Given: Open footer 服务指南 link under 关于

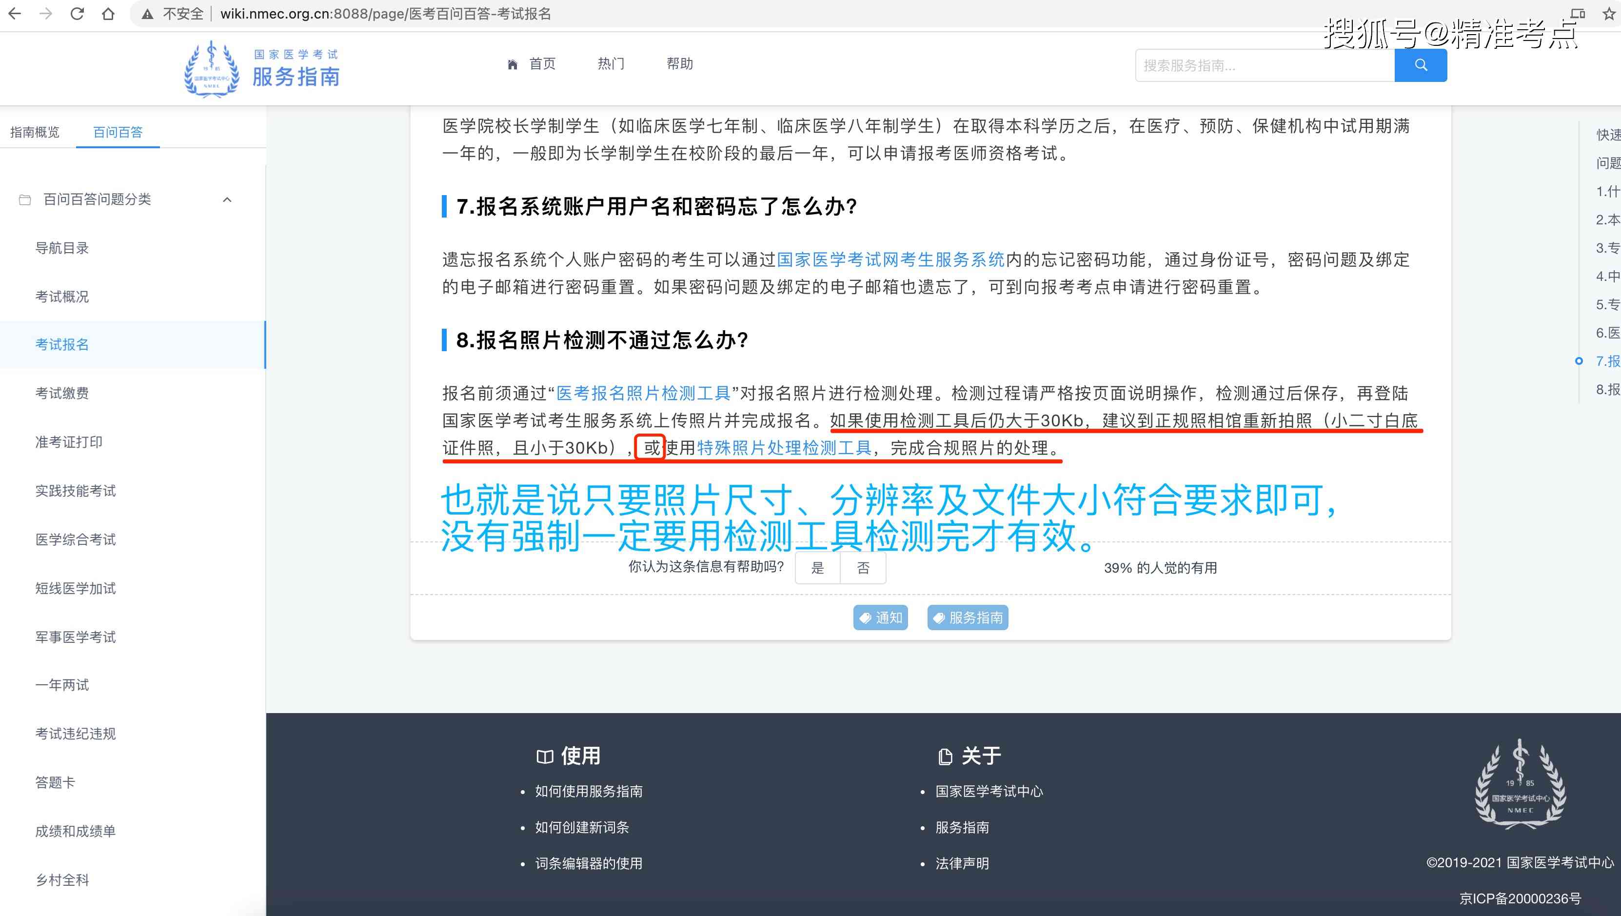Looking at the screenshot, I should (x=962, y=827).
